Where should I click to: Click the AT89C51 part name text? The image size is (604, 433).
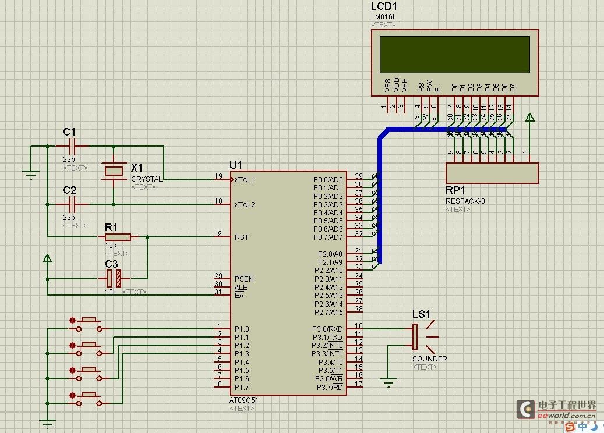click(244, 400)
